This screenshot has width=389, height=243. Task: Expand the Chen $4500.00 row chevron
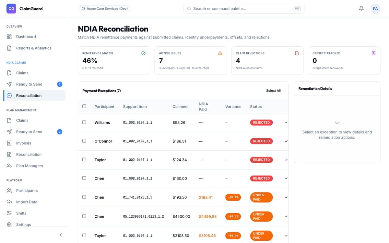(286, 216)
